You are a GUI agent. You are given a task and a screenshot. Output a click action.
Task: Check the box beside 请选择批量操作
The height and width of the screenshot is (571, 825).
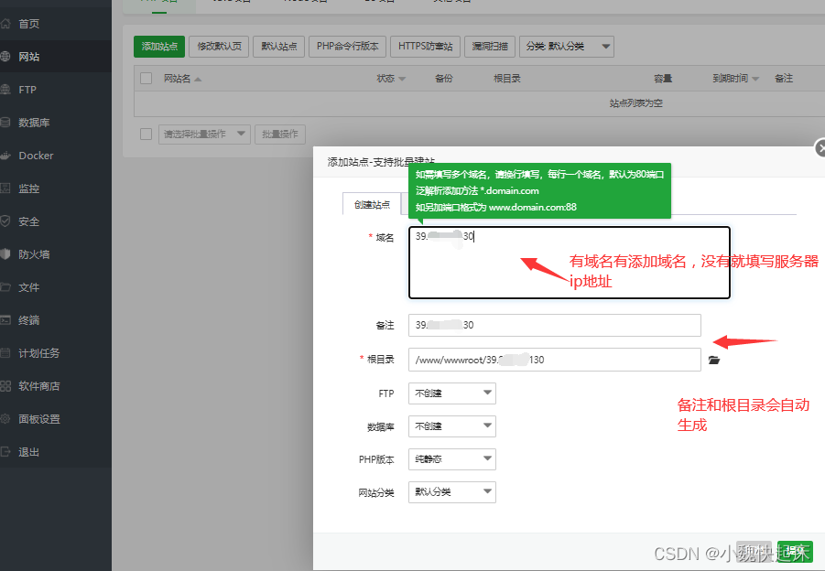click(x=147, y=135)
